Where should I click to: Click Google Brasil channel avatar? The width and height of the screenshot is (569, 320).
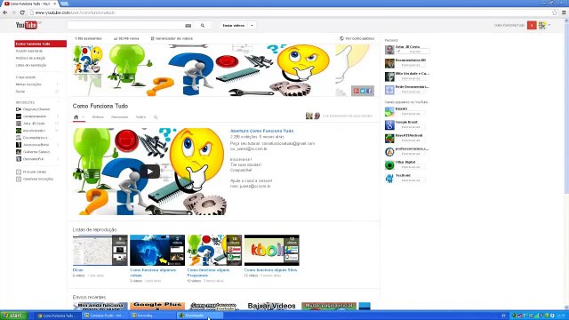389,124
